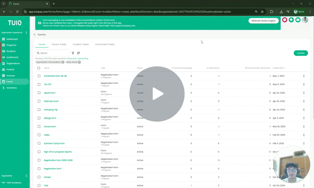Screen dimensions: 314x188
Task: Open Parents in the sidebar
Action: tap(10, 69)
